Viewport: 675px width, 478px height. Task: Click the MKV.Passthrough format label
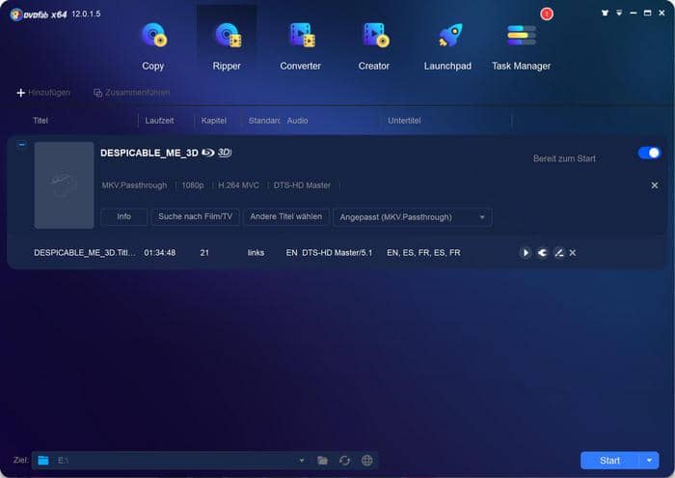(x=134, y=185)
